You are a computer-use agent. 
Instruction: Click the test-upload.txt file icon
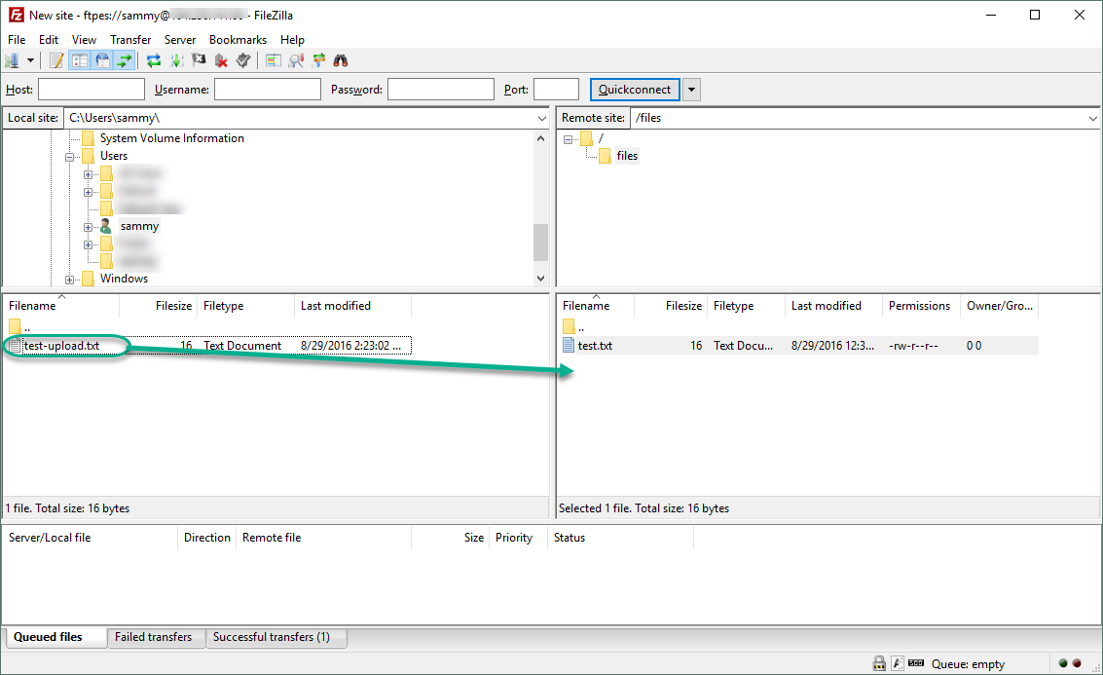[15, 346]
